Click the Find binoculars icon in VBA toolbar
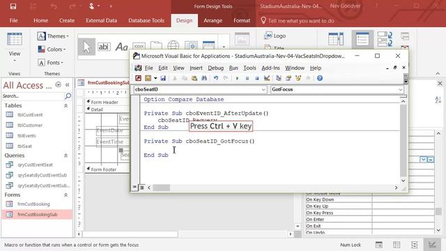The image size is (446, 251). (204, 78)
